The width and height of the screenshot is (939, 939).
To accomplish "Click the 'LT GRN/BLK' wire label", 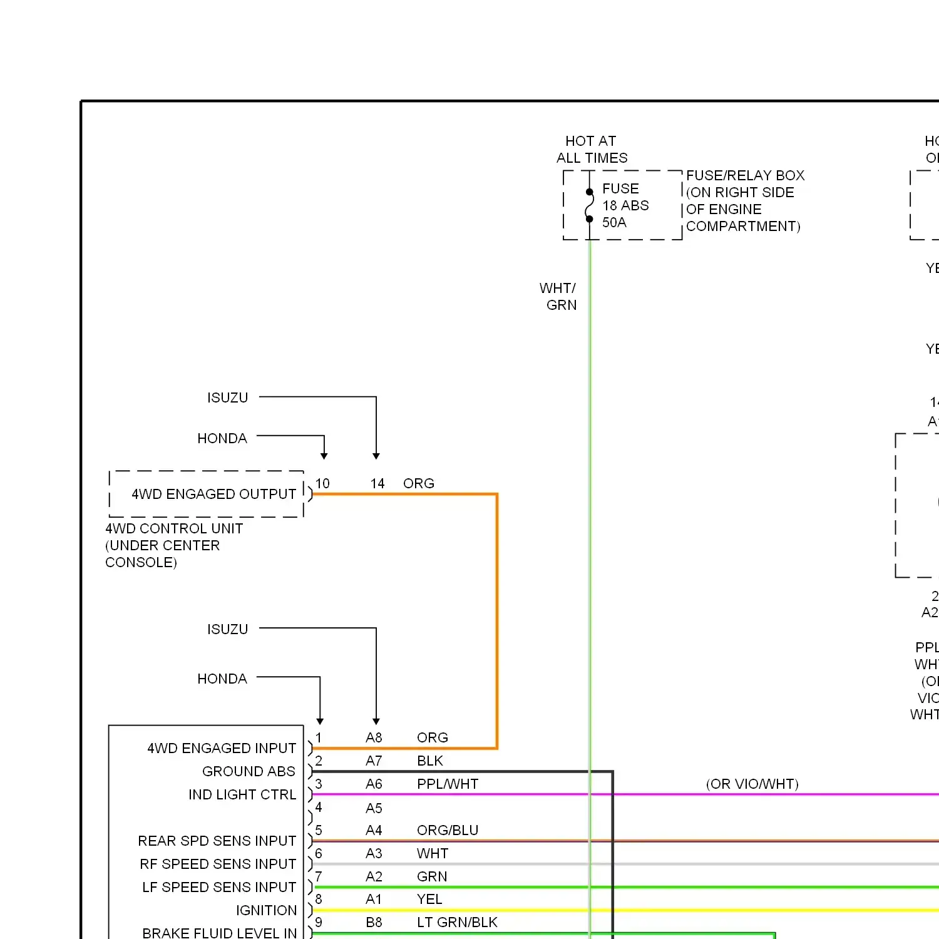I will coord(457,922).
